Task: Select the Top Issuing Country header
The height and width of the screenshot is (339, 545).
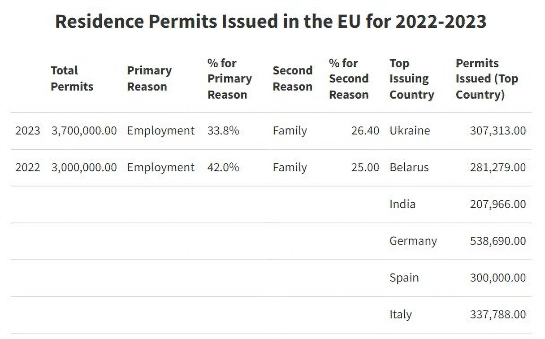Action: [x=411, y=78]
